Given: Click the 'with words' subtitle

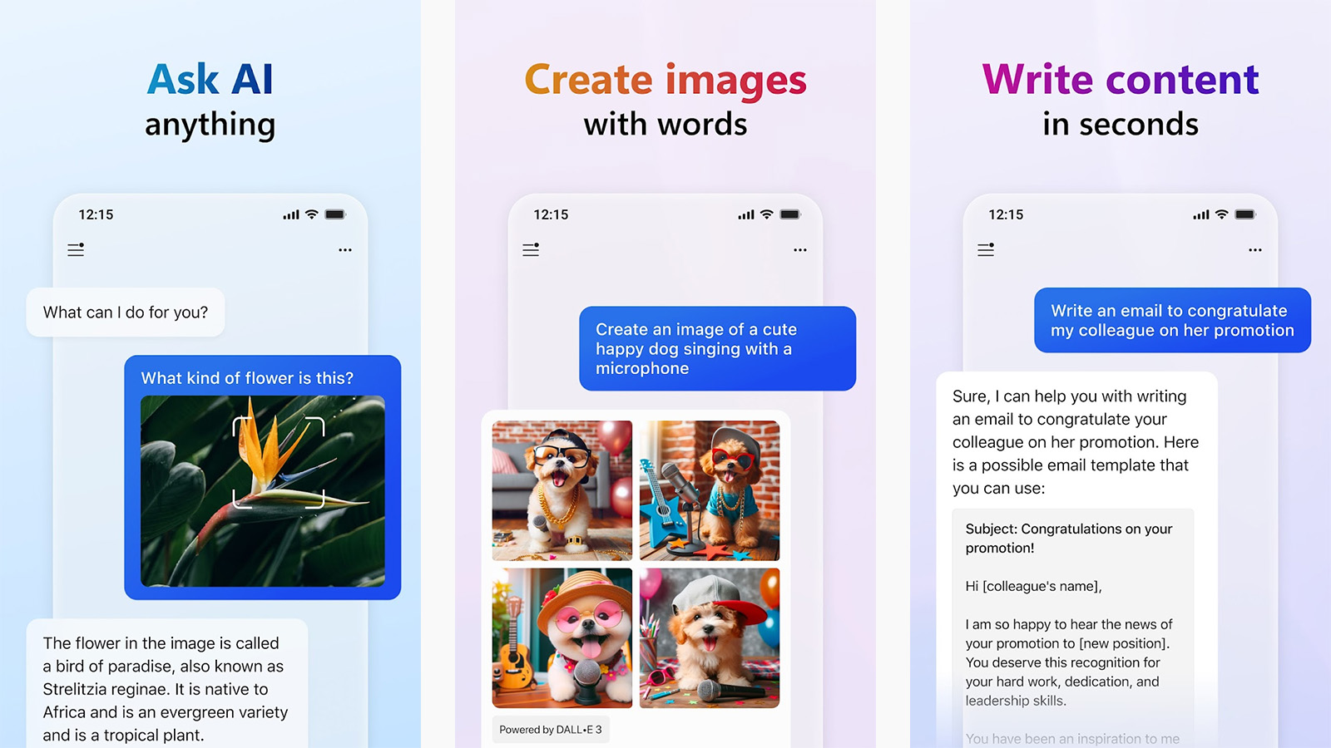Looking at the screenshot, I should (665, 124).
